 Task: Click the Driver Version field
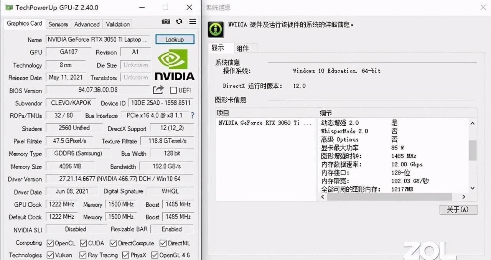120,179
